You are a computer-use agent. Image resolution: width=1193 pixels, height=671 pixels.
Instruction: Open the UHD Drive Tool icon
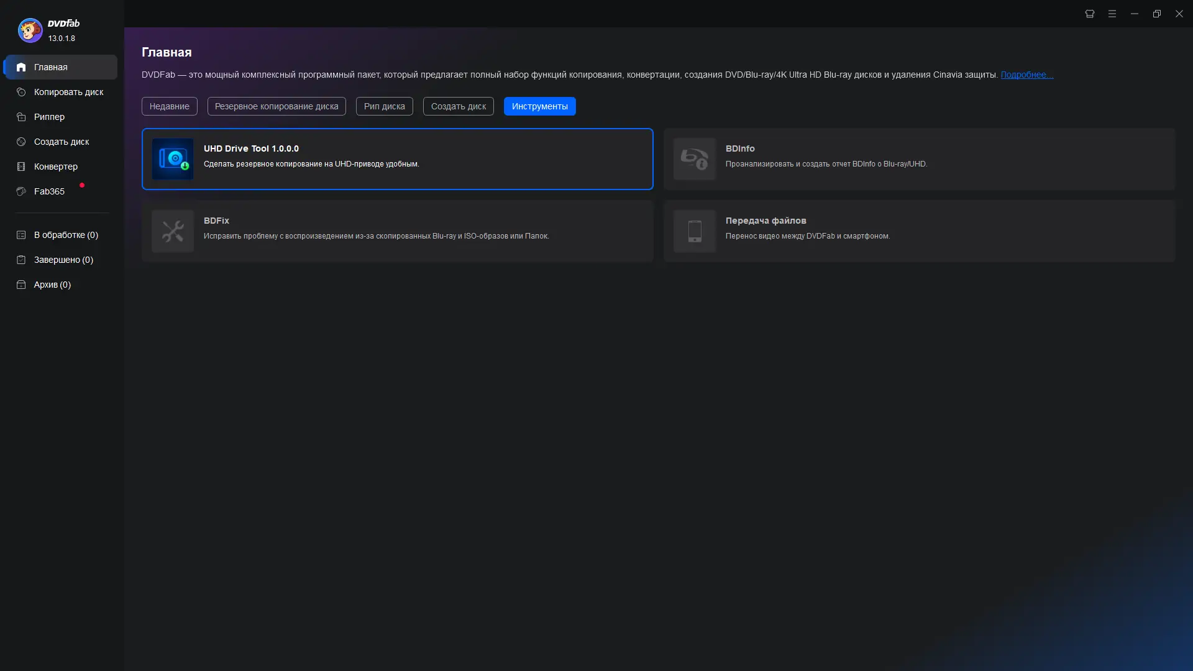pos(173,159)
